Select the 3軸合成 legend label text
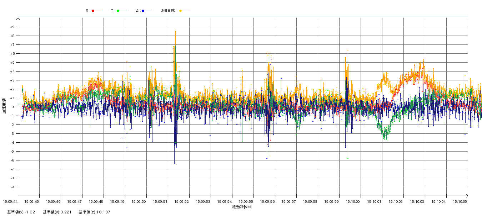482x217 pixels. pos(169,11)
